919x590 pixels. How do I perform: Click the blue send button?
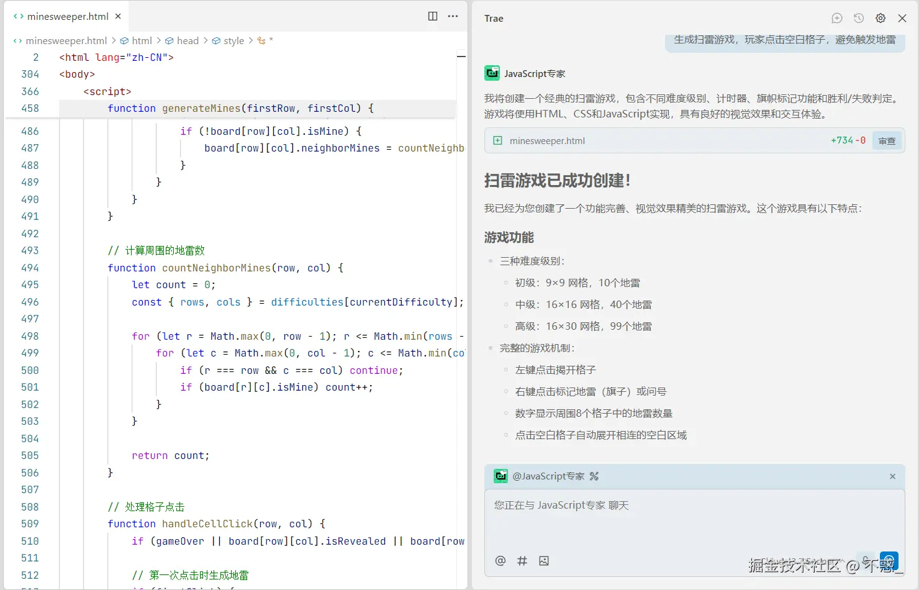coord(889,561)
